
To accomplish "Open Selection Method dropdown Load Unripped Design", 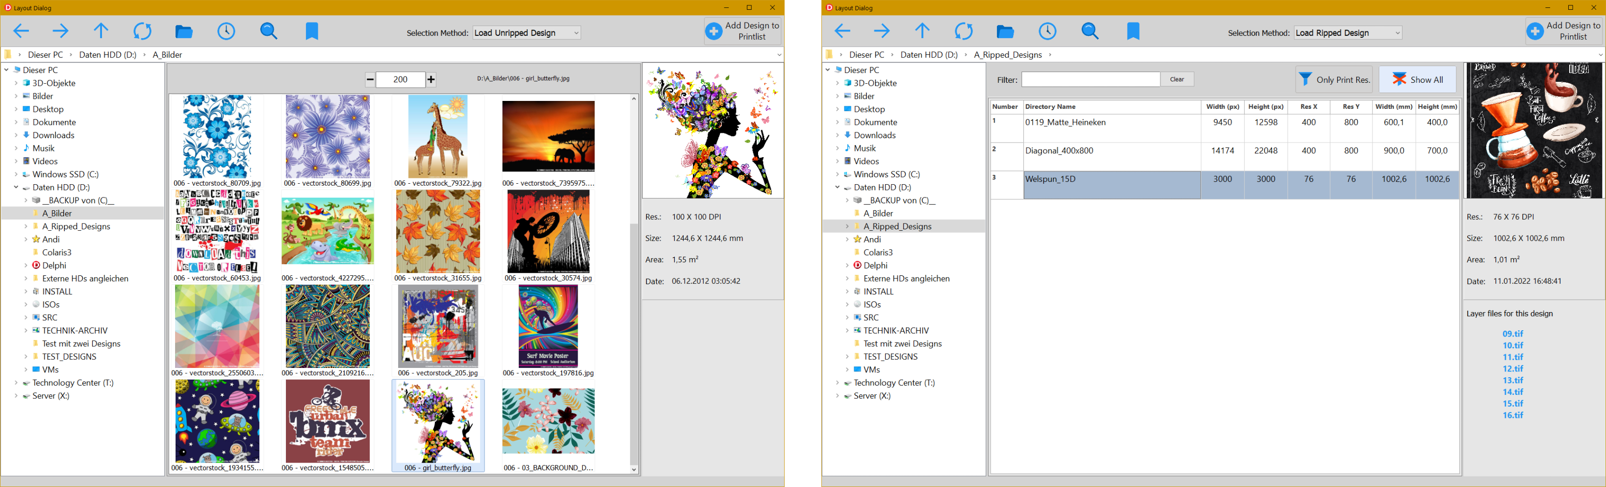I will pos(527,32).
